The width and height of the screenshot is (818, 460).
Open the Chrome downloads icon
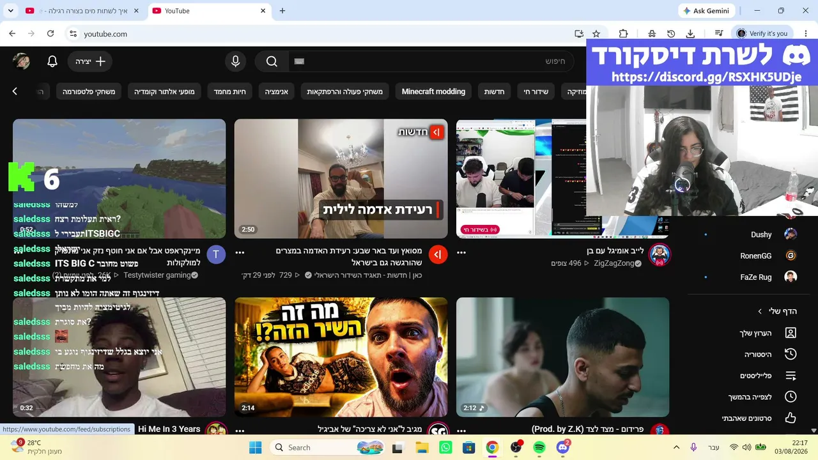pyautogui.click(x=690, y=34)
